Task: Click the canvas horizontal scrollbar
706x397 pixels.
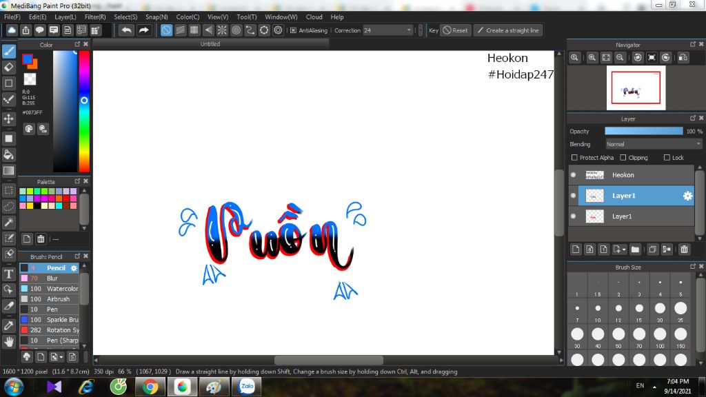Action: click(329, 360)
